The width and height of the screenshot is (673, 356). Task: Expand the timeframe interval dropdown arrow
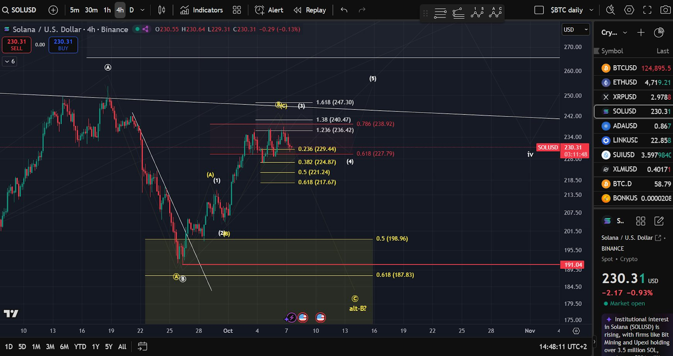point(143,10)
